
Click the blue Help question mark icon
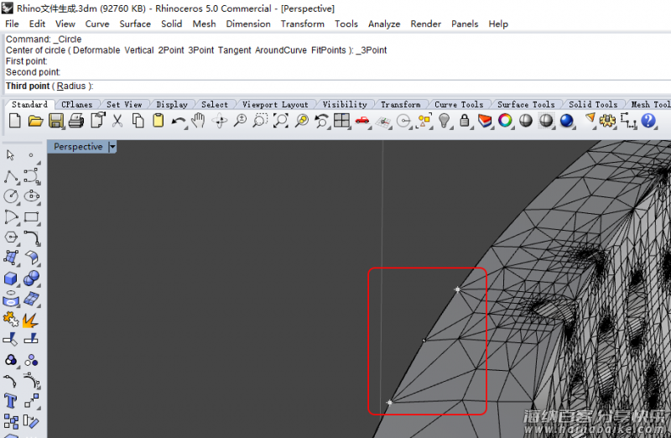pos(648,121)
